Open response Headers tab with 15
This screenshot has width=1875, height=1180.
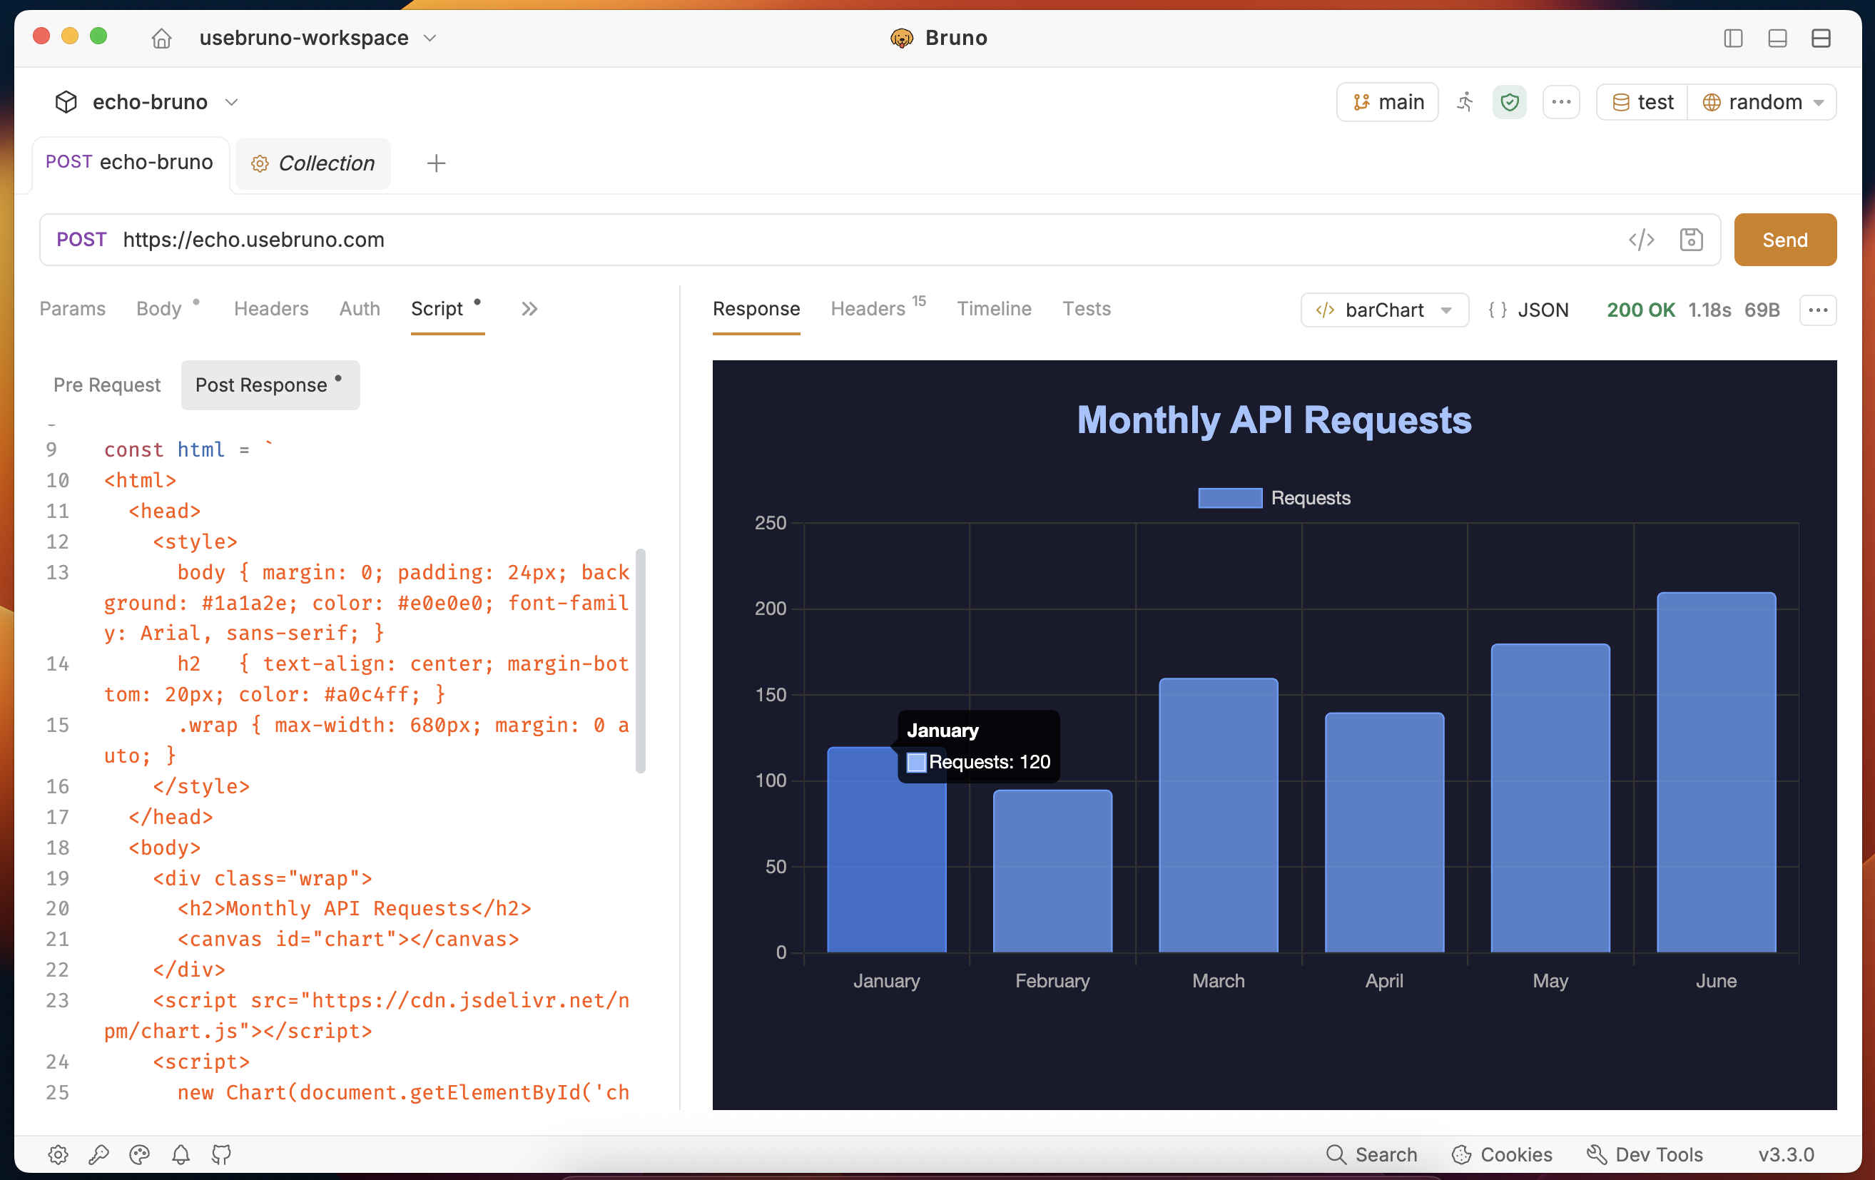click(878, 309)
